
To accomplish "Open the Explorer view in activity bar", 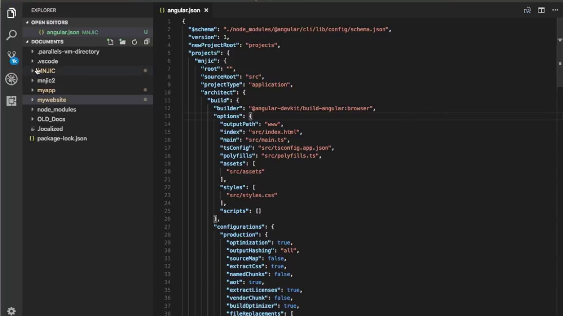I will pos(11,13).
